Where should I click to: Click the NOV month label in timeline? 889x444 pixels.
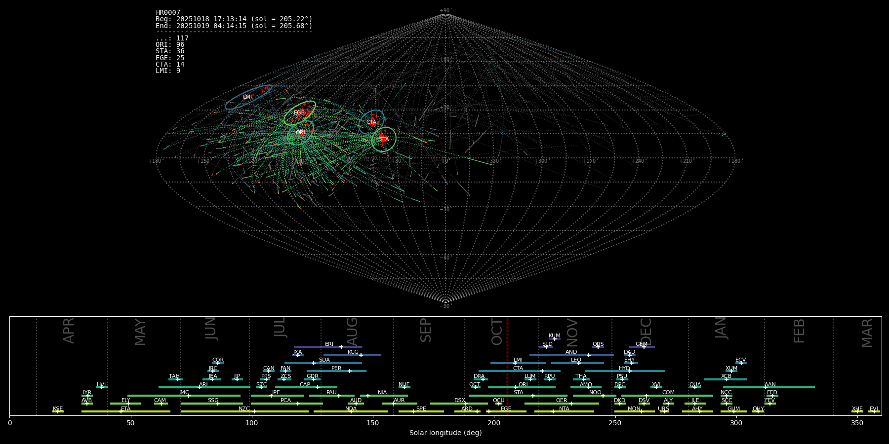tap(572, 333)
